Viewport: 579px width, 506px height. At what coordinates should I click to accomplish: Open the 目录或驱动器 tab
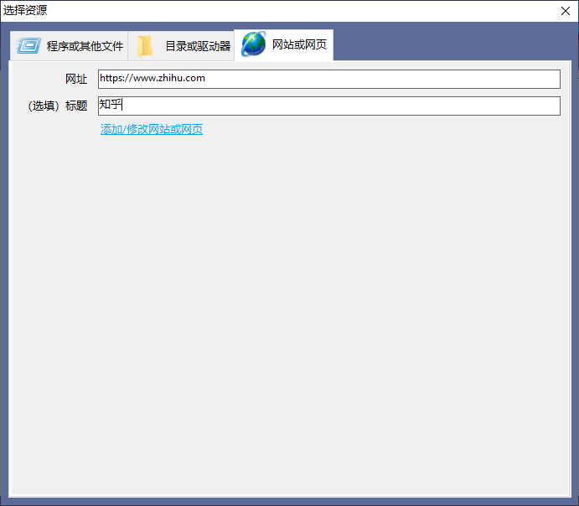pos(181,46)
